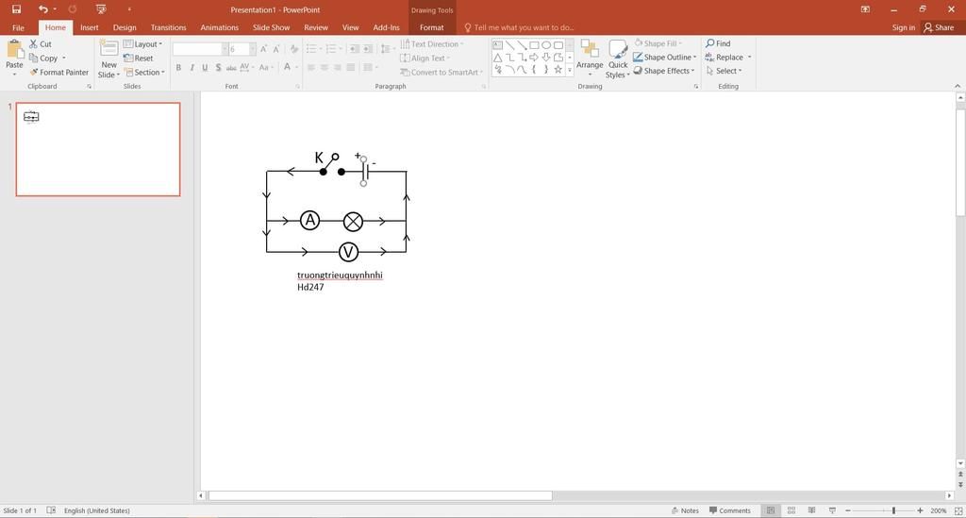
Task: Open Quick Styles gallery
Action: click(617, 59)
